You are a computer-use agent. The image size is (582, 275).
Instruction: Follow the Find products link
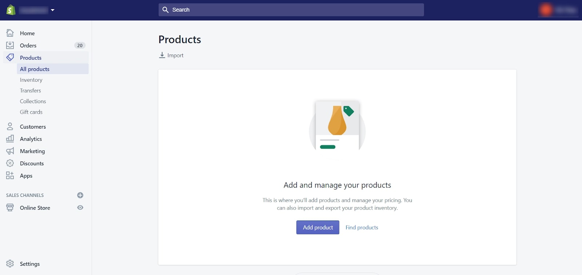pyautogui.click(x=362, y=227)
